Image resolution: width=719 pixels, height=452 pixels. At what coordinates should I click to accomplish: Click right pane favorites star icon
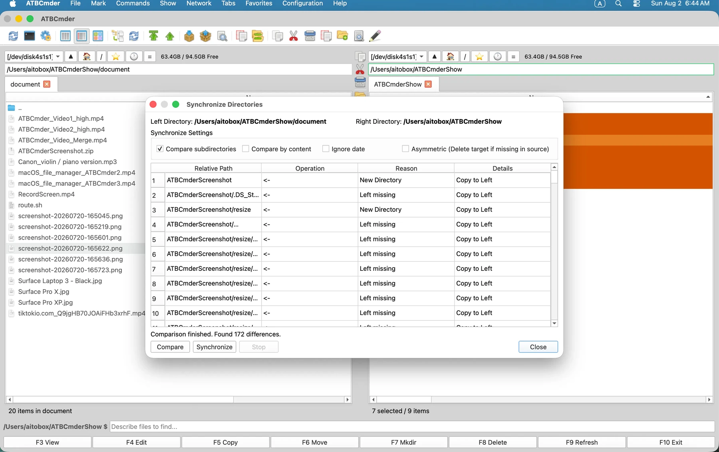pos(479,57)
